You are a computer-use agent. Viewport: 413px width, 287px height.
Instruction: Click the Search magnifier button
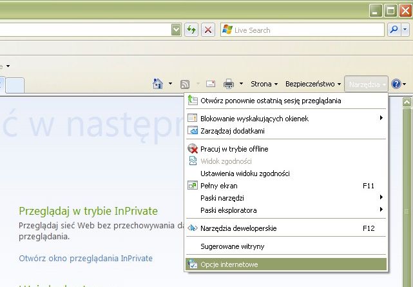pos(394,30)
